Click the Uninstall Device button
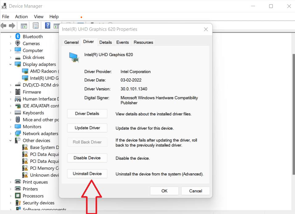 point(87,174)
